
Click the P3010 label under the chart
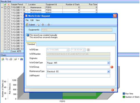point(62,101)
